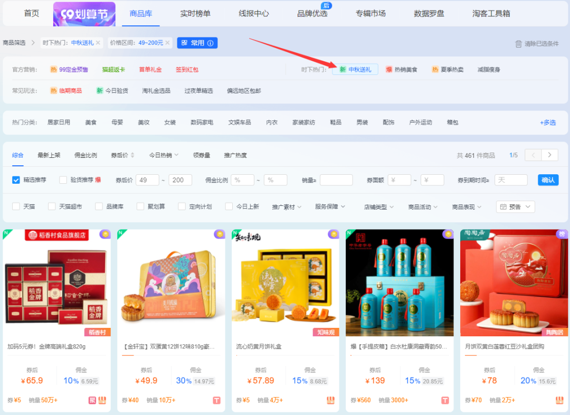Click gold coin badge on 流心奶黄 product

point(334,234)
